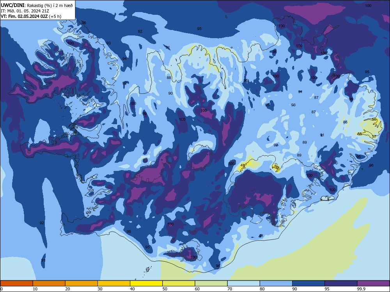Click the dark orange 0–10 legend swatch
Screen dimensions: 390x292
click(16, 283)
